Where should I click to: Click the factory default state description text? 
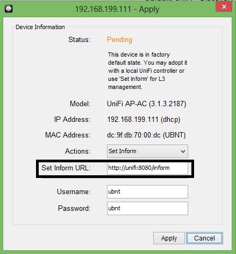point(147,71)
